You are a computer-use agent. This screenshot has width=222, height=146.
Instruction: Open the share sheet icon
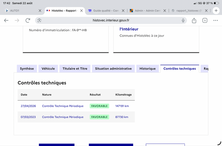pos(194,20)
